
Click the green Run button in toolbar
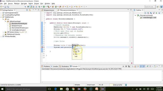tap(44, 7)
